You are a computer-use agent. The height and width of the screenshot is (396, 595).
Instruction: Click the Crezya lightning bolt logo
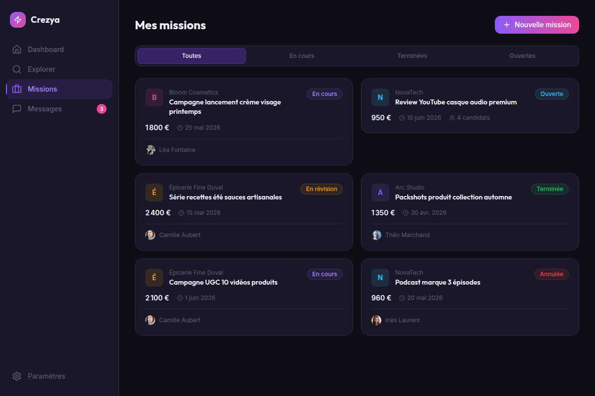pos(18,20)
